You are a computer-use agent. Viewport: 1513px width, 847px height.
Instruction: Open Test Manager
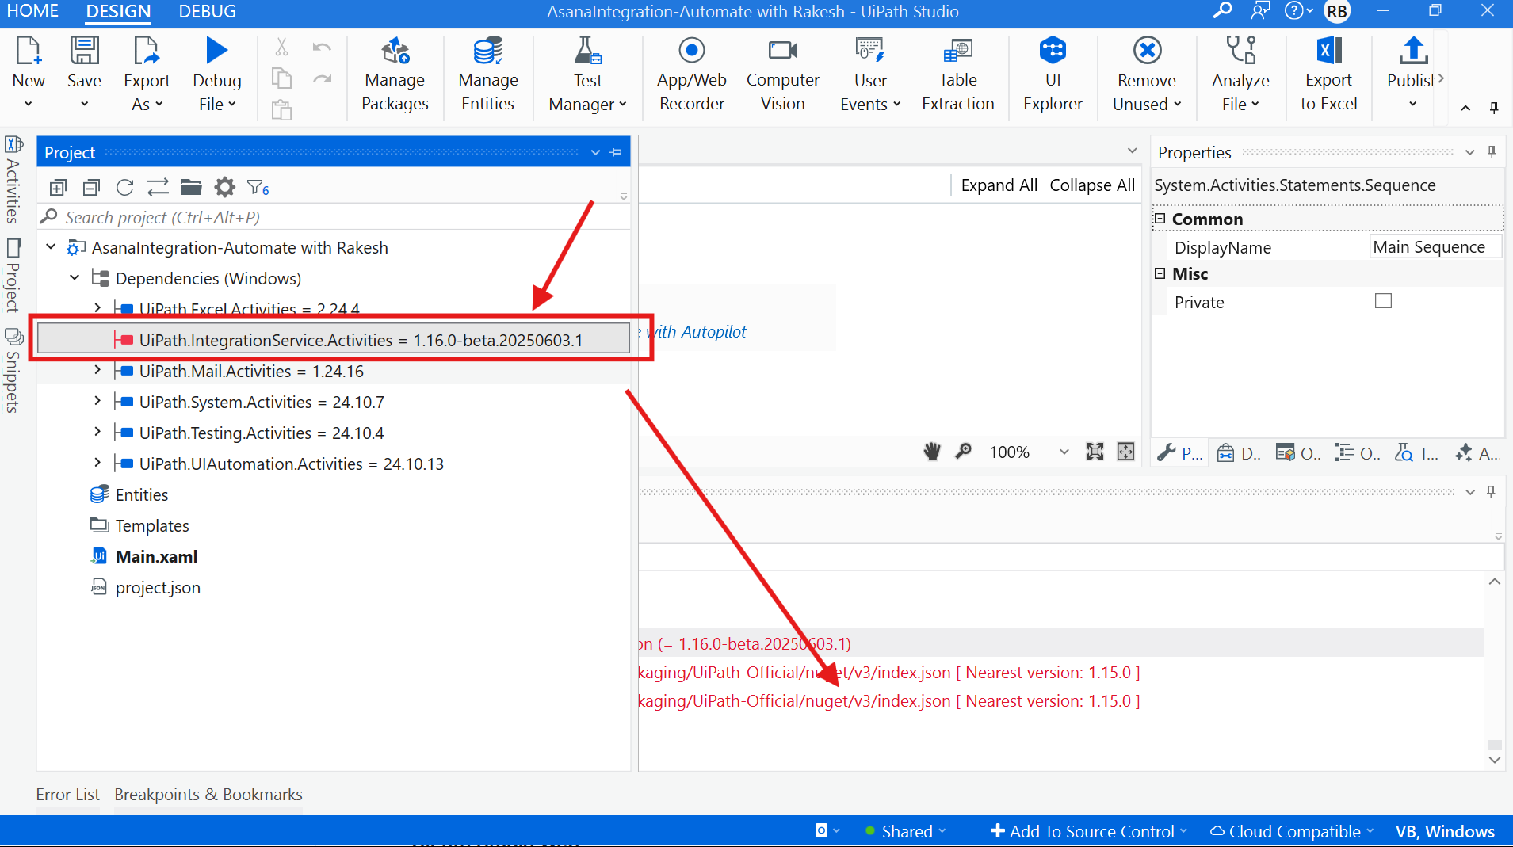[x=587, y=74]
